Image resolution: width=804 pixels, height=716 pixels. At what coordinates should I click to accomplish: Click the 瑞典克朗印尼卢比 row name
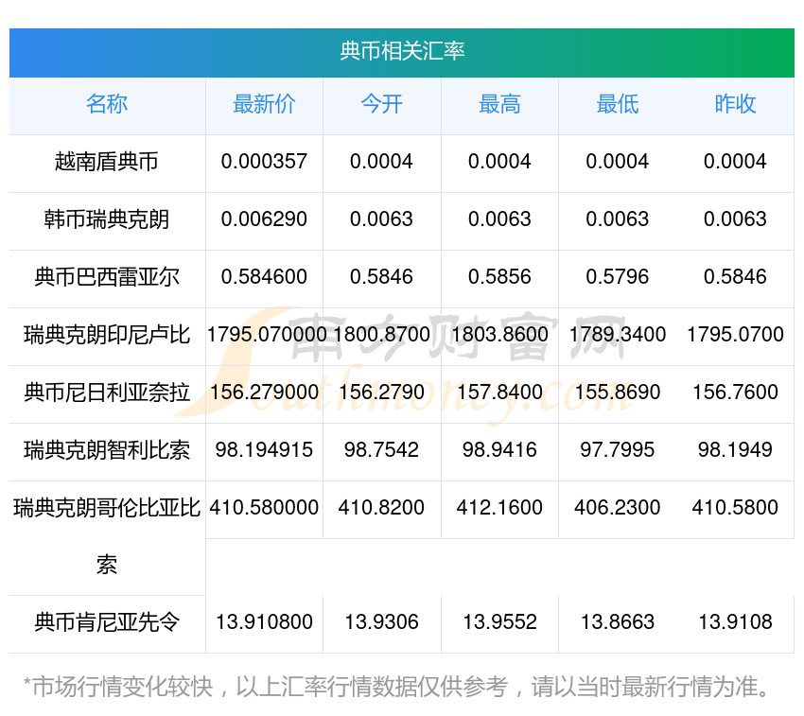pyautogui.click(x=107, y=335)
